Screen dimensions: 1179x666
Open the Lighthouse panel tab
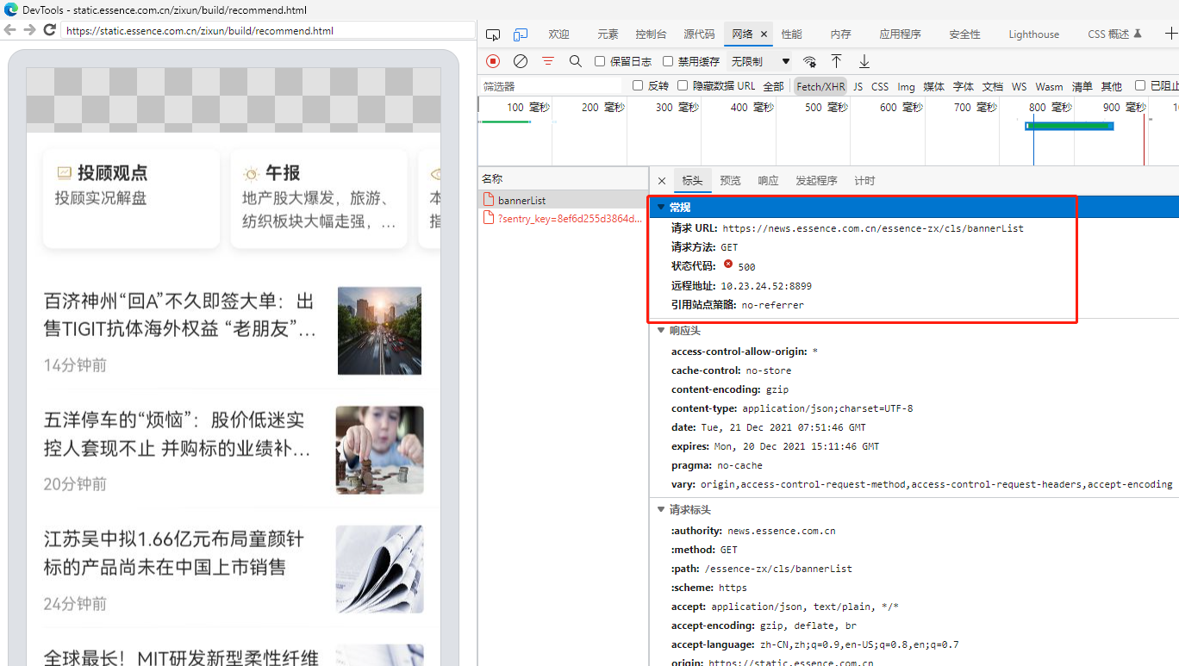pos(1033,34)
